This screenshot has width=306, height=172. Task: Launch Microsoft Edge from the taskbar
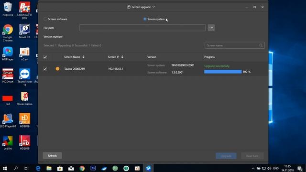tap(38, 168)
